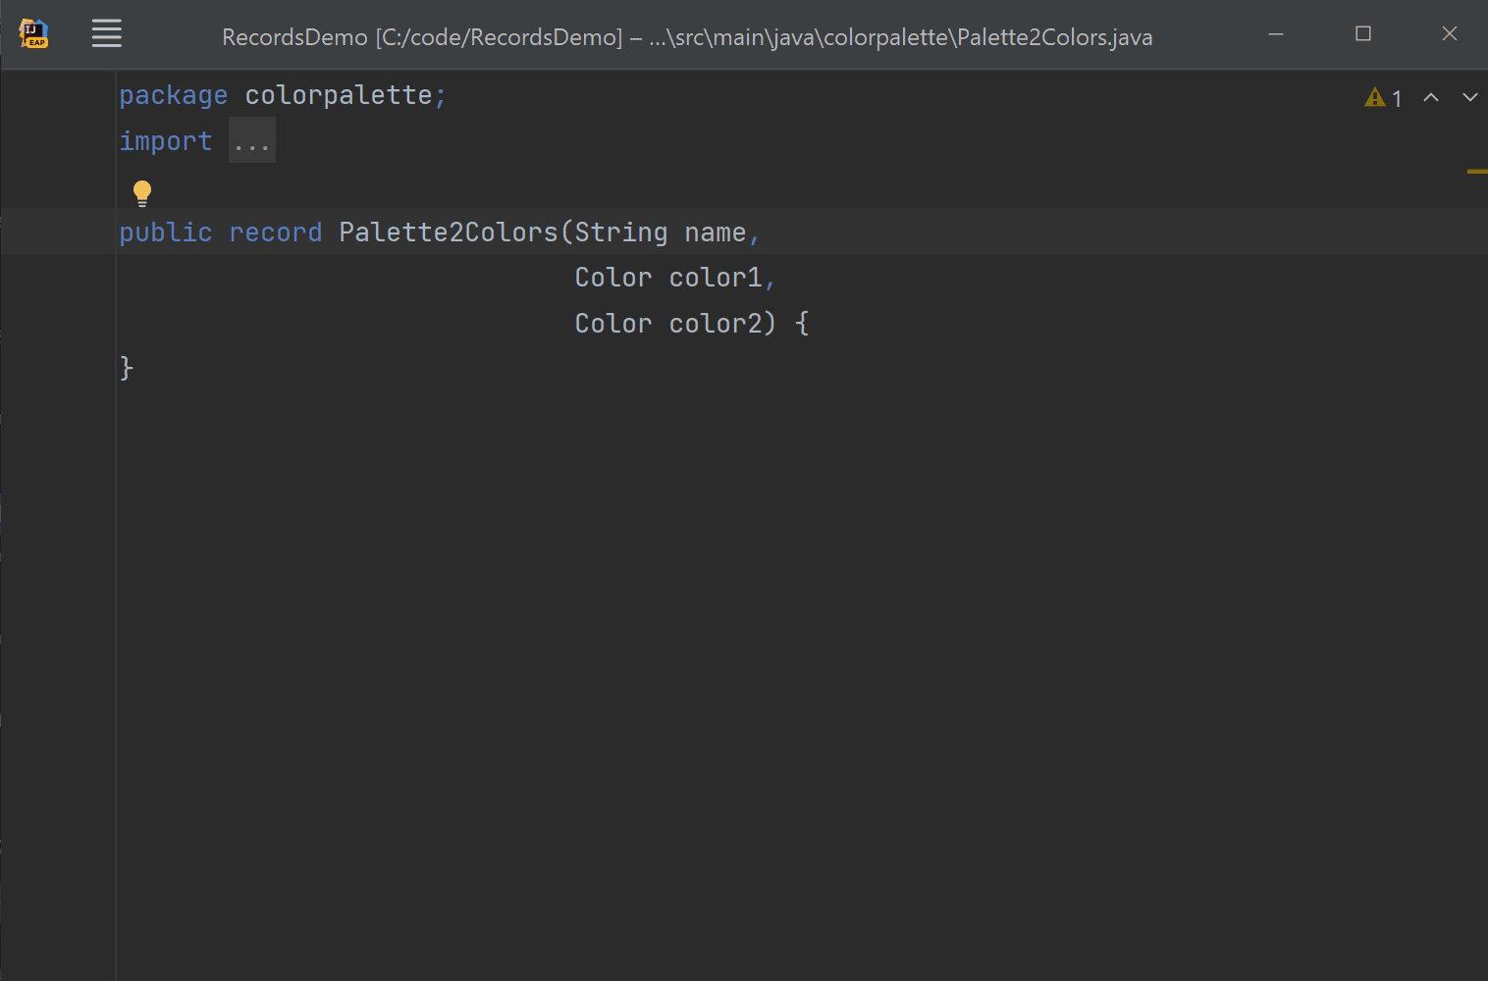Click the editor gutter next to the record line

[x=59, y=232]
